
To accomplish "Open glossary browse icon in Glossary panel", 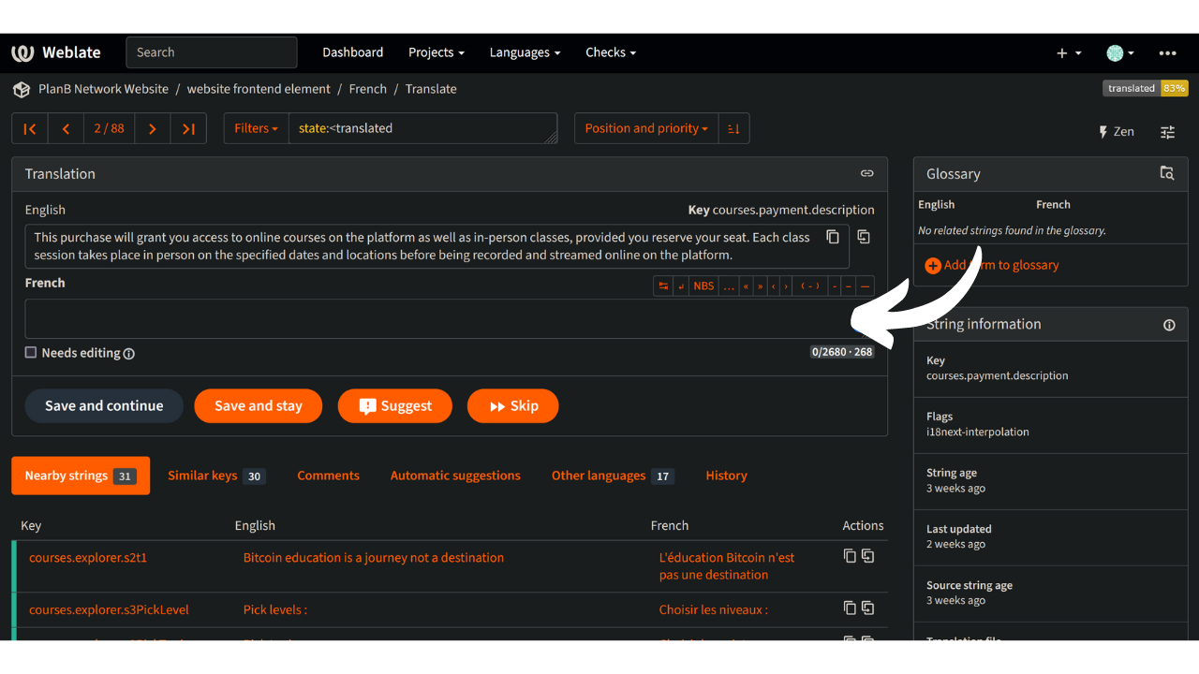I will (1166, 173).
